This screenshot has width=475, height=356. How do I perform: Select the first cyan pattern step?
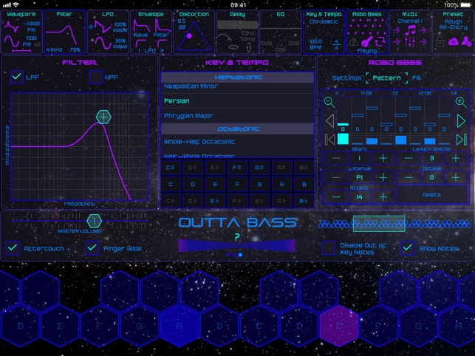coord(343,139)
